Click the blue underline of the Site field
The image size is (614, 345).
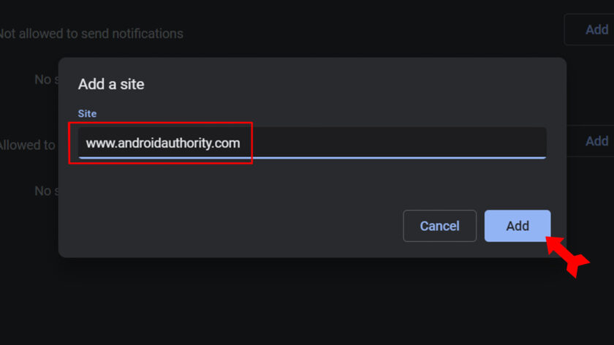(365, 157)
